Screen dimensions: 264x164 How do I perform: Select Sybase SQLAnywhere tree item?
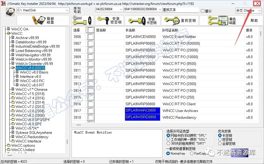(34, 132)
